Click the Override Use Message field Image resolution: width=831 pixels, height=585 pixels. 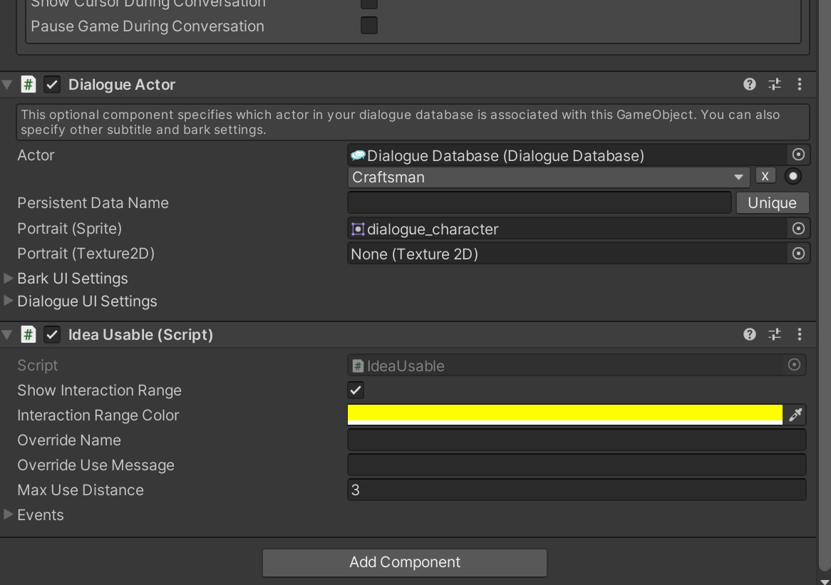point(577,465)
